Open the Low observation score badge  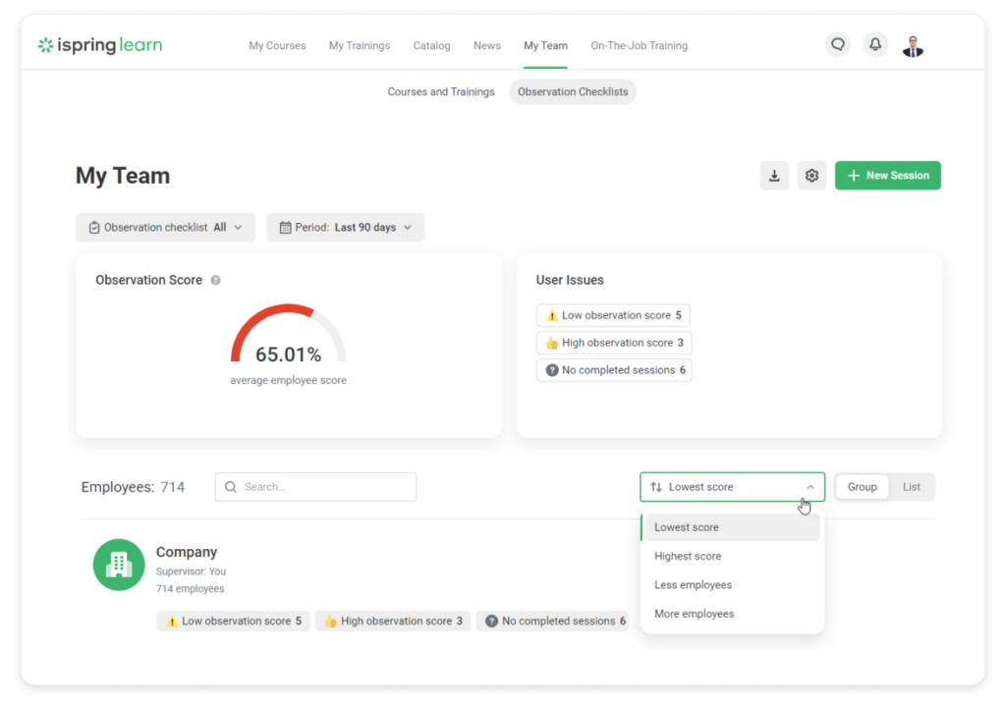click(x=613, y=314)
